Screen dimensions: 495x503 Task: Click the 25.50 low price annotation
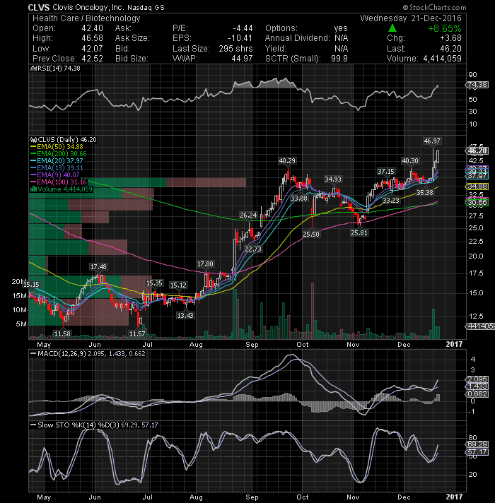(311, 234)
